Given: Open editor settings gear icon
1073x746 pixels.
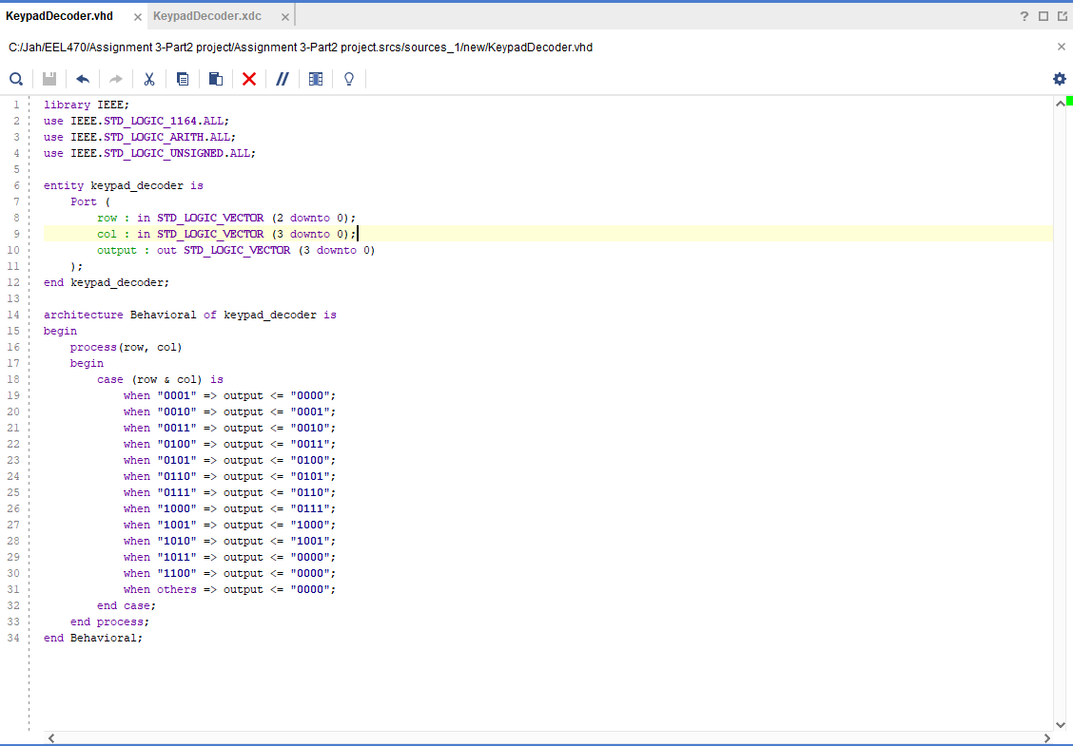Looking at the screenshot, I should (1060, 79).
